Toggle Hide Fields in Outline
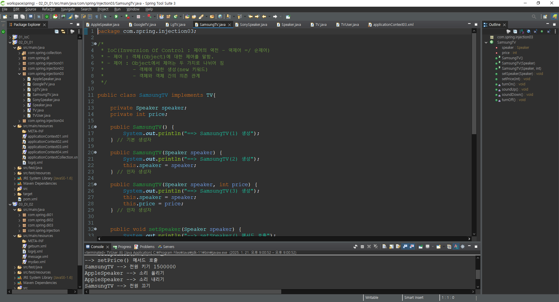The width and height of the screenshot is (559, 302). coord(528,31)
